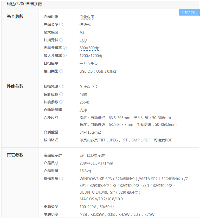Click the 电源类型 label
The image size is (200, 218).
point(51,207)
